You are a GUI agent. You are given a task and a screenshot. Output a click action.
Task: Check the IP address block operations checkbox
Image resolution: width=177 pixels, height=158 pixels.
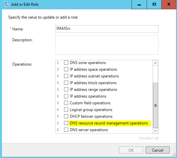coord(66,83)
